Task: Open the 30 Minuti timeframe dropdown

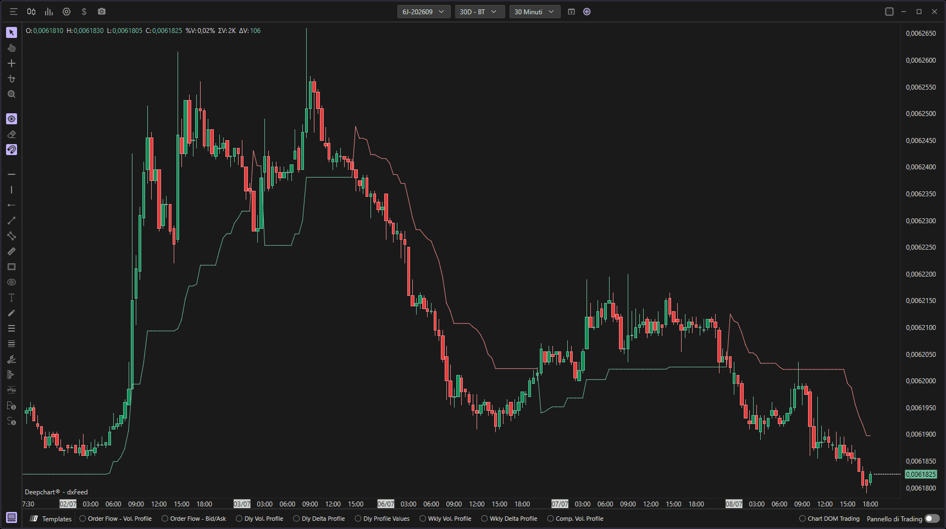Action: pyautogui.click(x=535, y=12)
